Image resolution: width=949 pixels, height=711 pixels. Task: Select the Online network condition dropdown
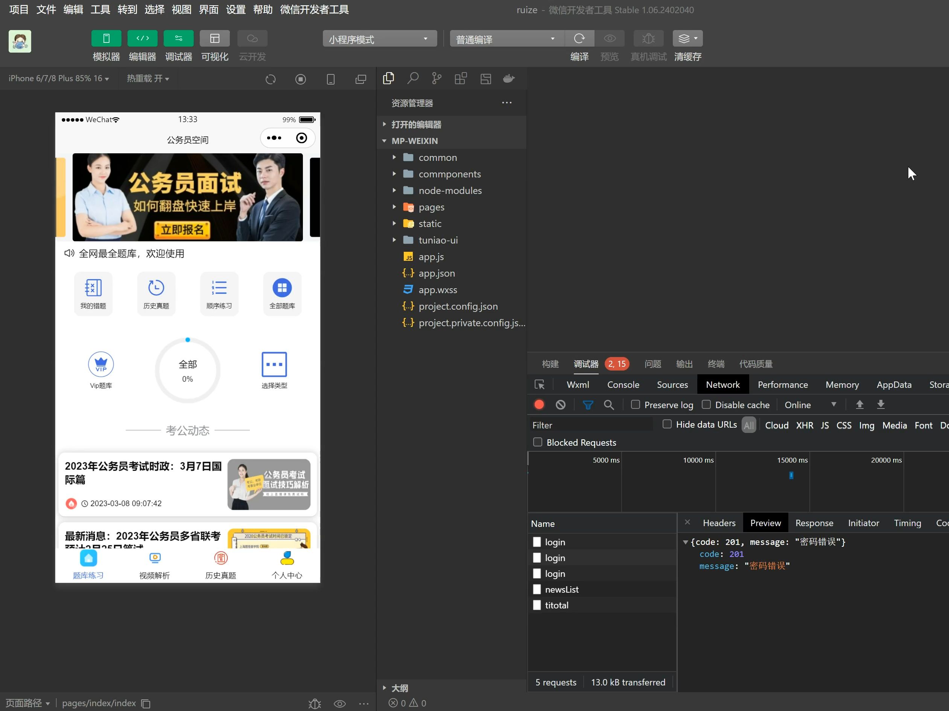pos(810,404)
